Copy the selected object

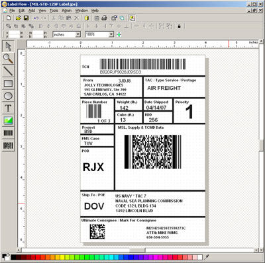click(x=61, y=18)
